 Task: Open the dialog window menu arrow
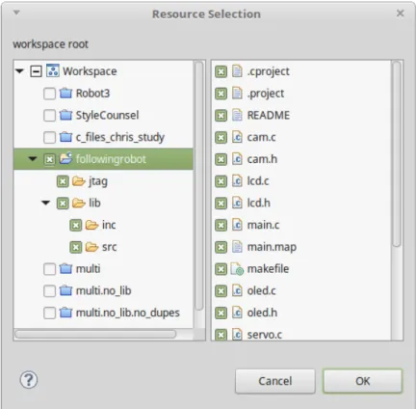coord(16,13)
